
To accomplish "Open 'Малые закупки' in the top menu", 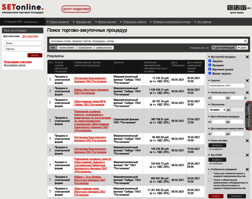I will 107,22.
